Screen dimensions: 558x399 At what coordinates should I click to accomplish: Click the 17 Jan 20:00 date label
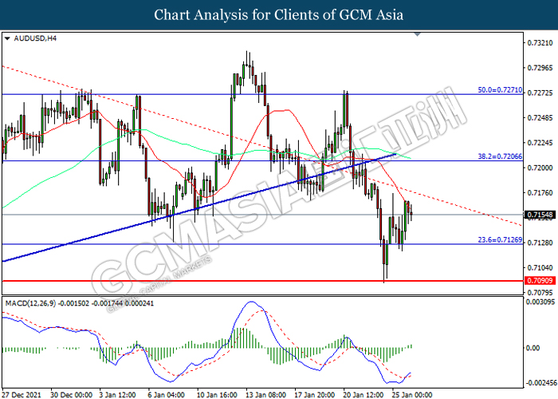[x=315, y=395]
